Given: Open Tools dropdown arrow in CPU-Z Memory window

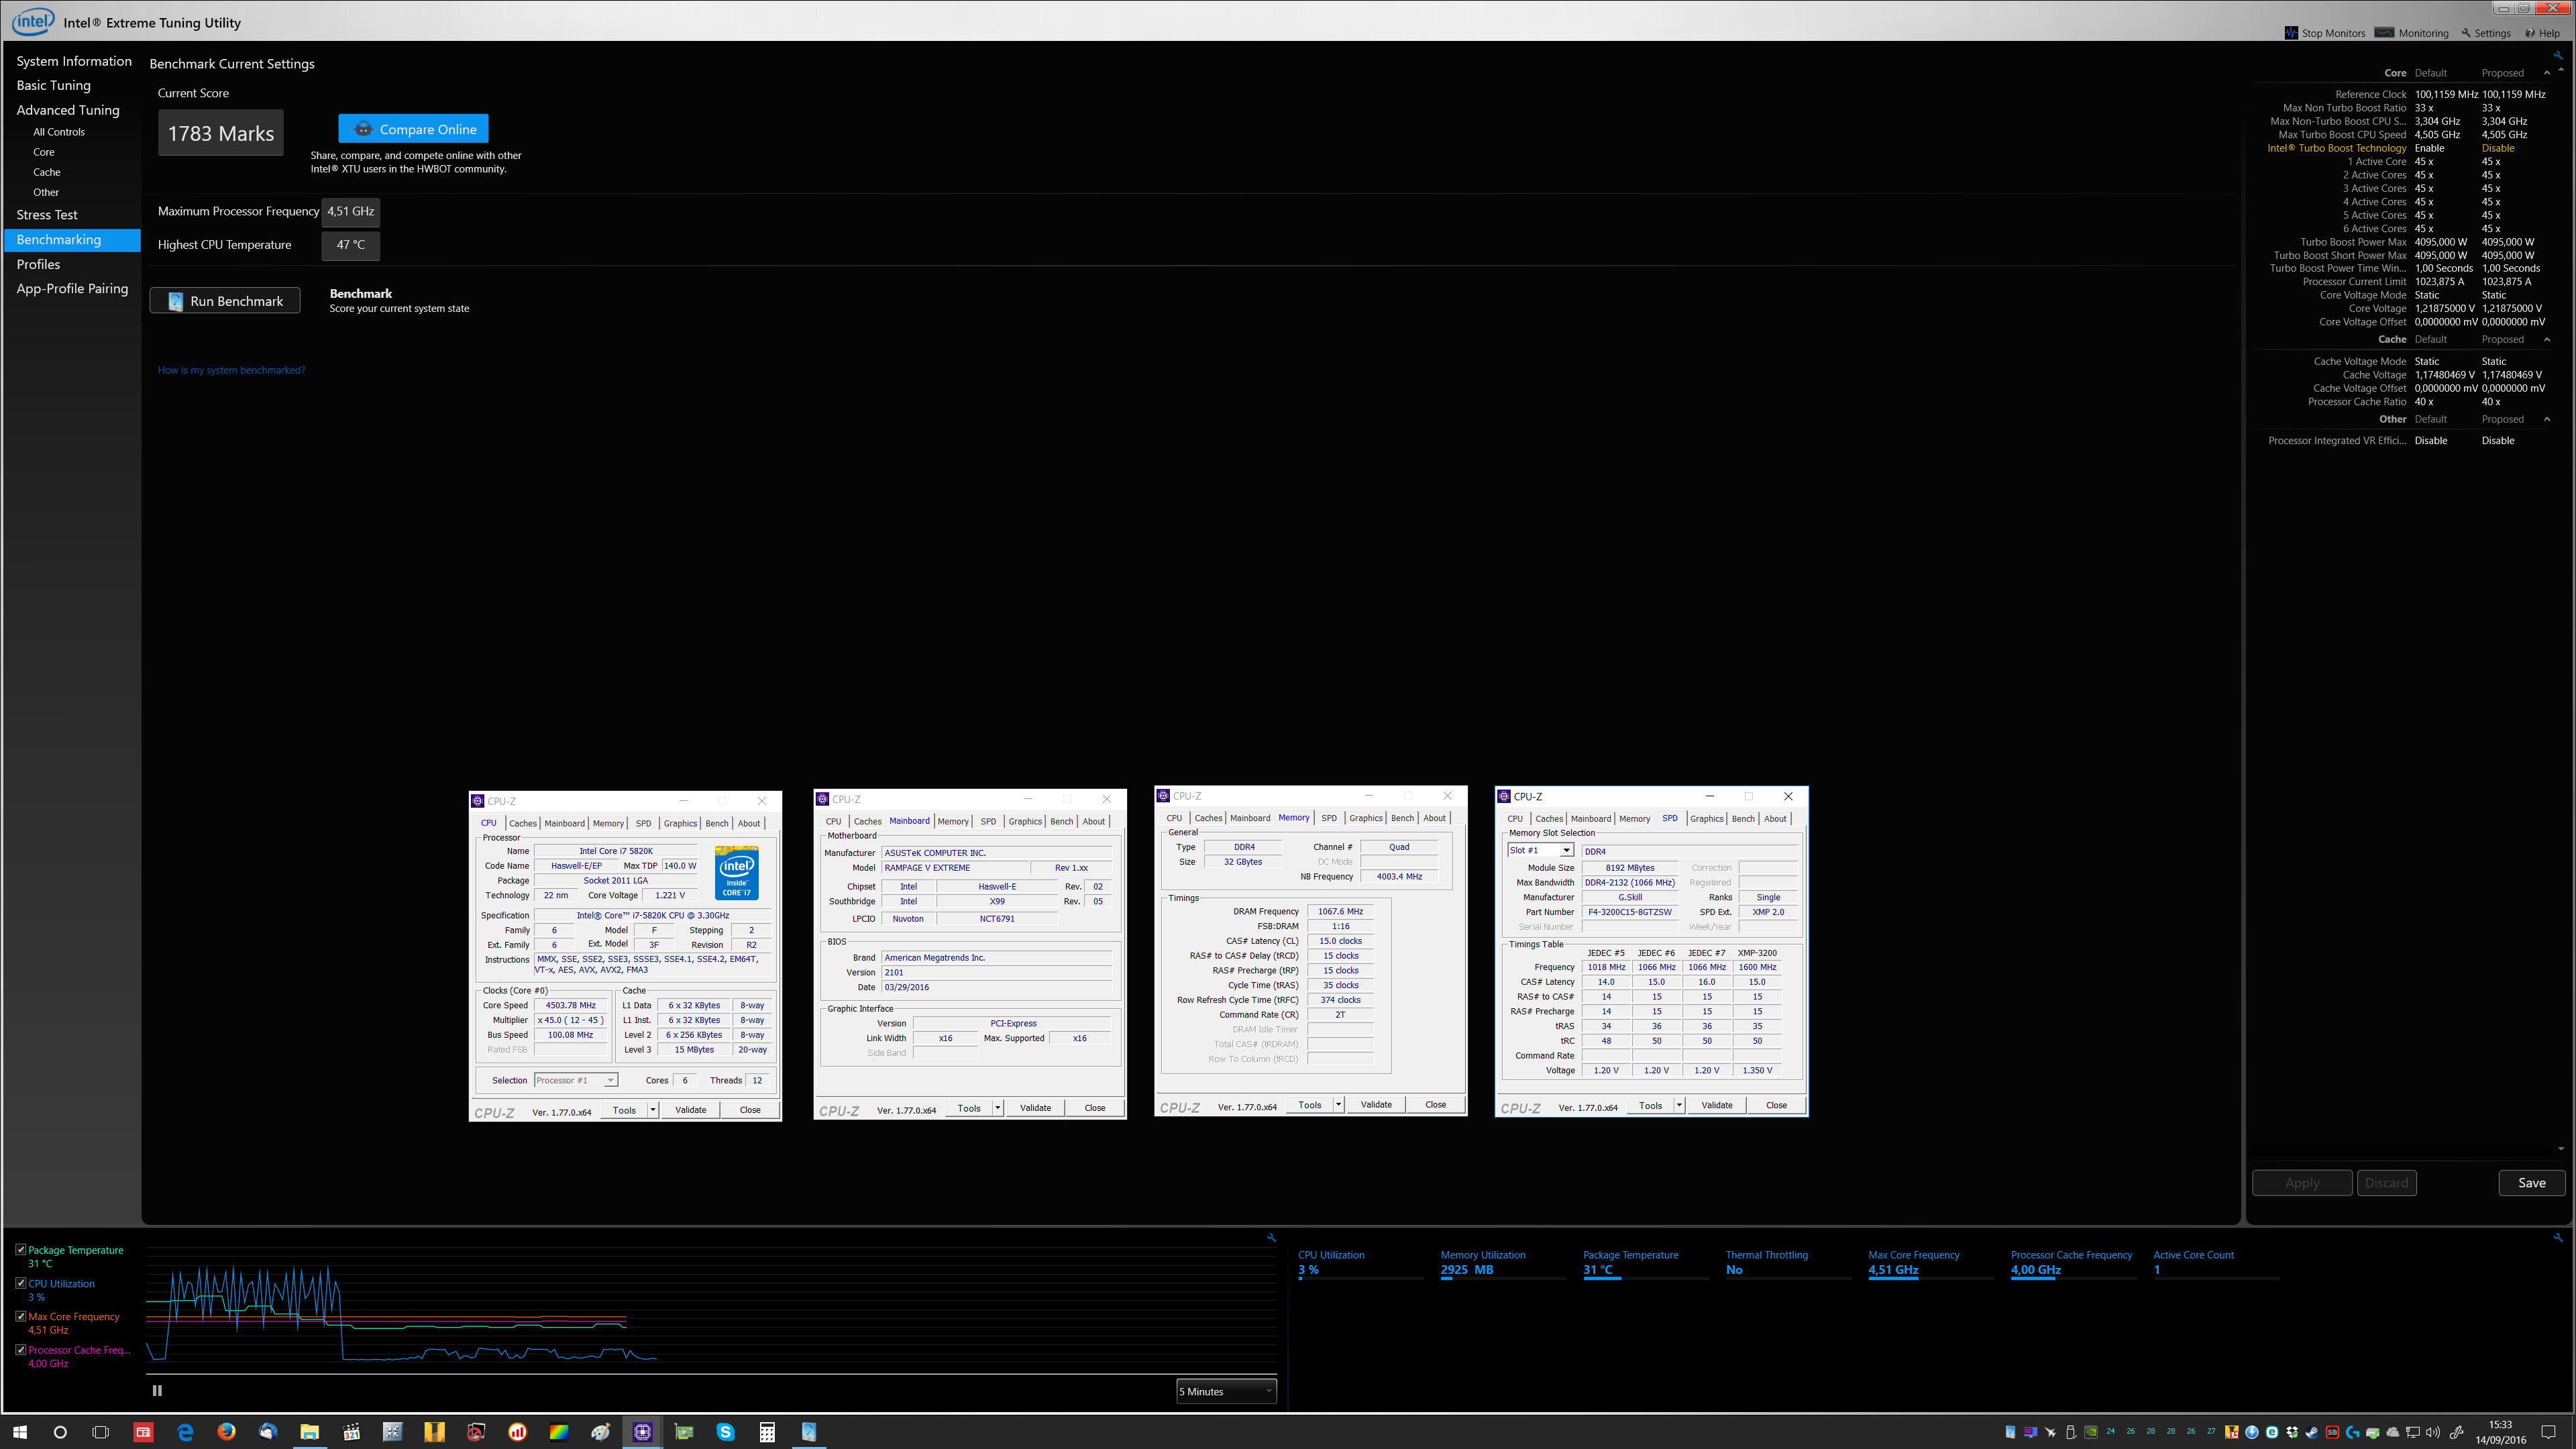Looking at the screenshot, I should click(1339, 1105).
